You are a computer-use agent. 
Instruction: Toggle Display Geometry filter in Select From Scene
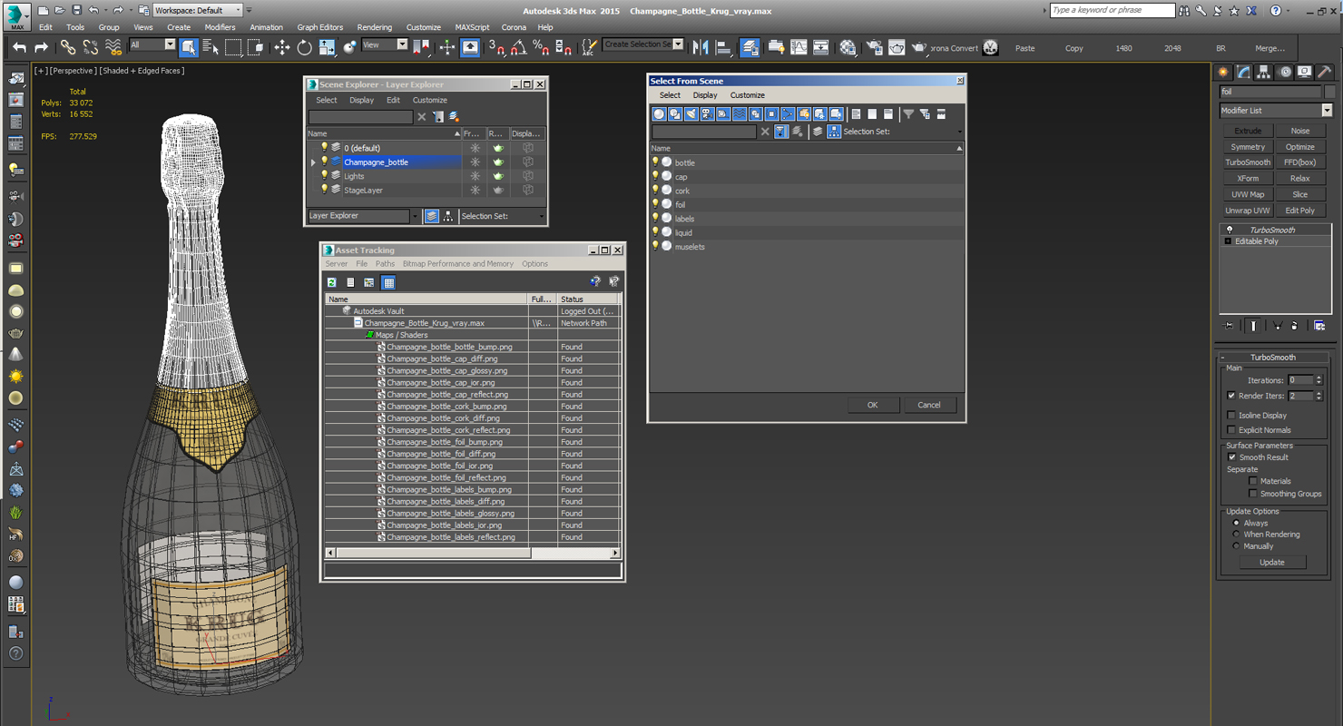(x=660, y=114)
